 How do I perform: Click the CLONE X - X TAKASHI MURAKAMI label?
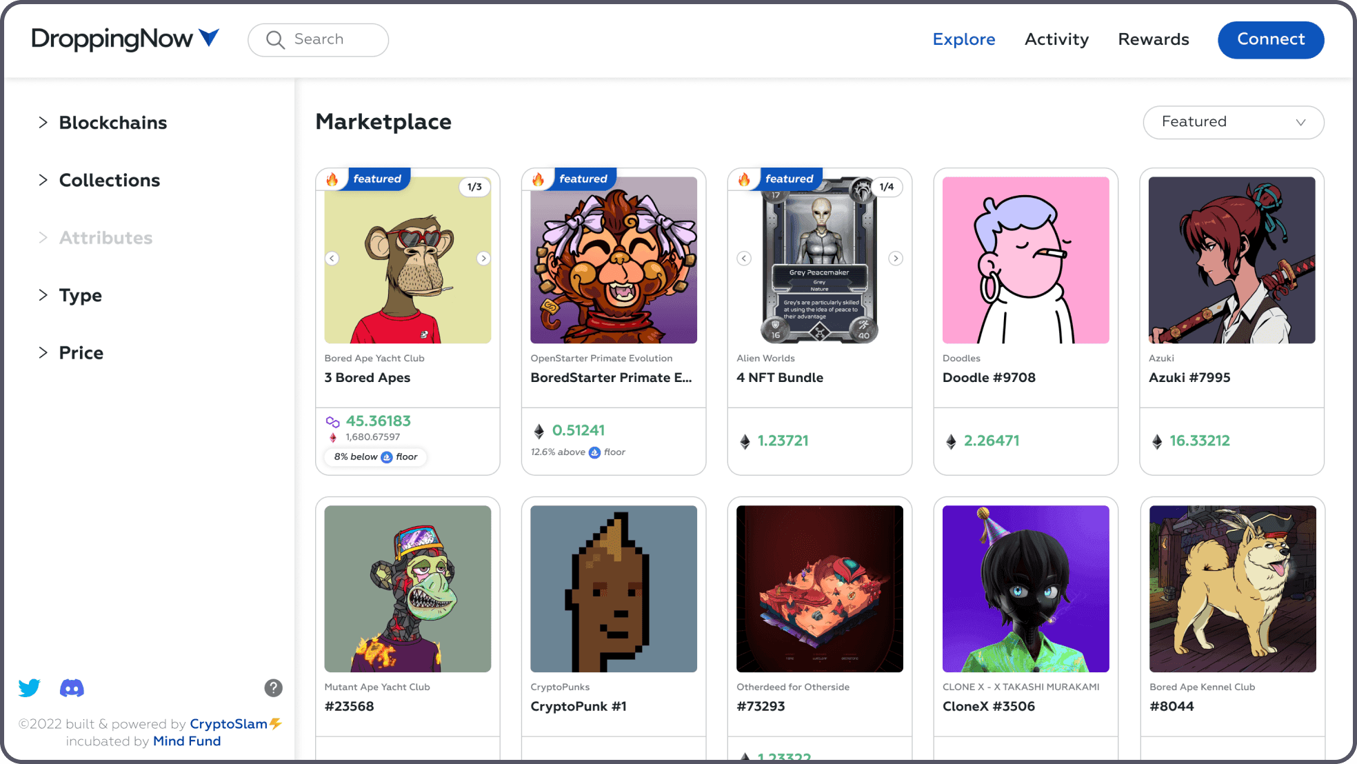[x=1021, y=687]
